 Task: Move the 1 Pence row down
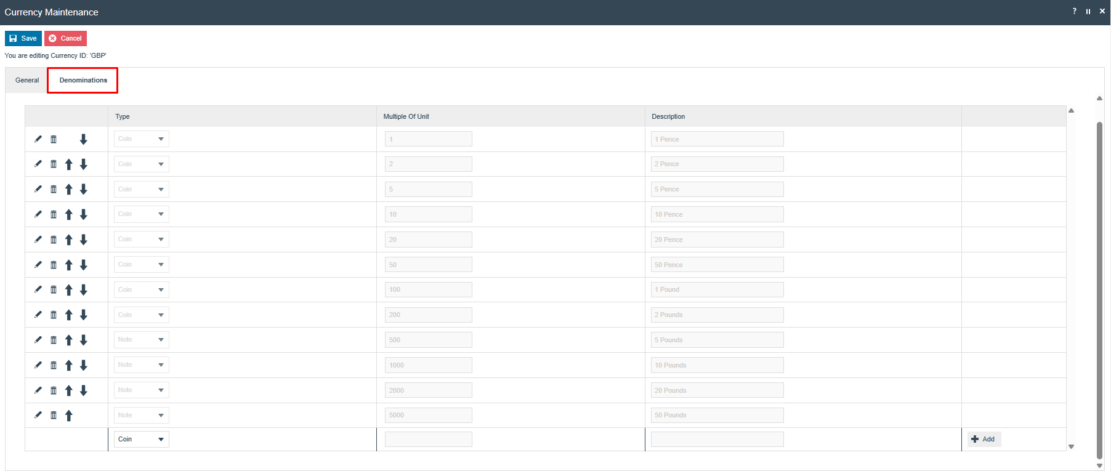84,139
